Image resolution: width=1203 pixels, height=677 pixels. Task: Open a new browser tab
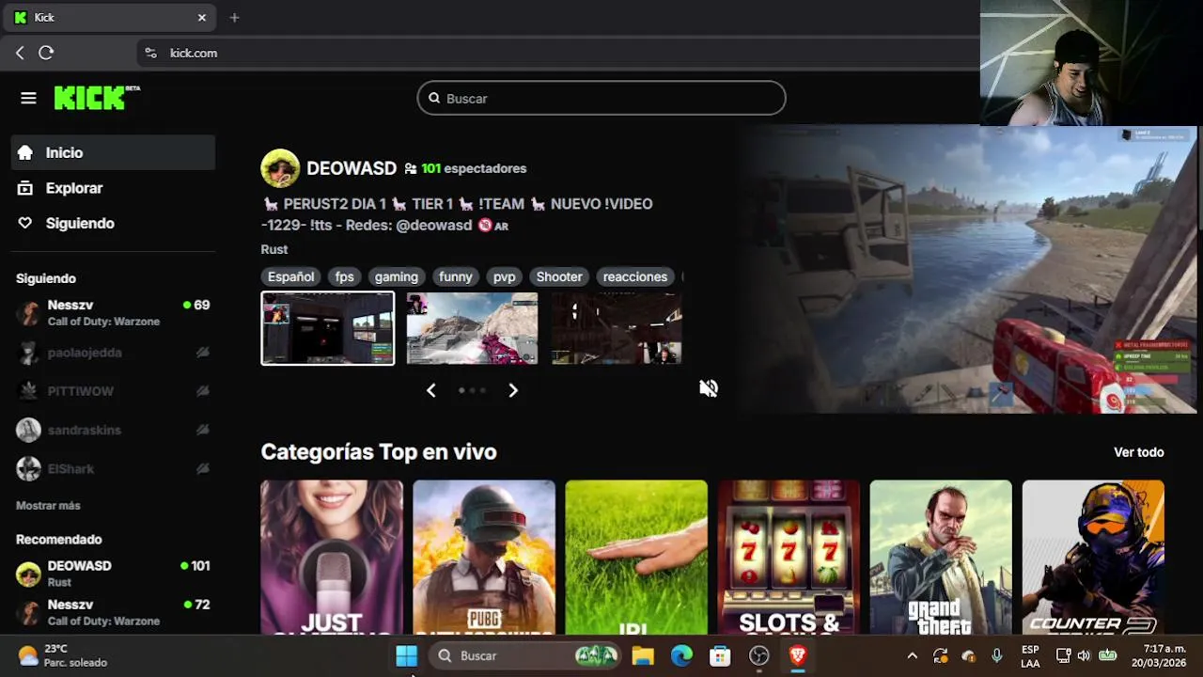(x=234, y=17)
